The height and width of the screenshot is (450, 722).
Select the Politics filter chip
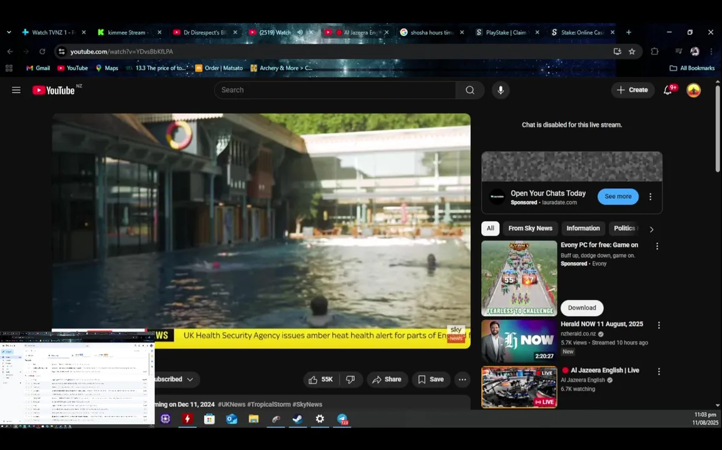[x=625, y=229]
